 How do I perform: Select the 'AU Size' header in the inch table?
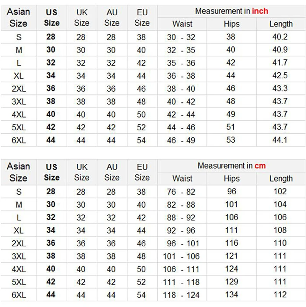coord(112,18)
